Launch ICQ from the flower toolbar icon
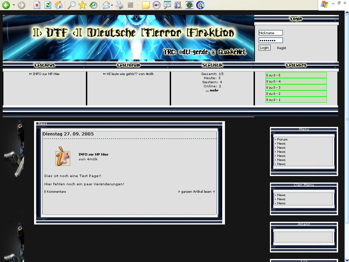349x262 pixels. 189,5
